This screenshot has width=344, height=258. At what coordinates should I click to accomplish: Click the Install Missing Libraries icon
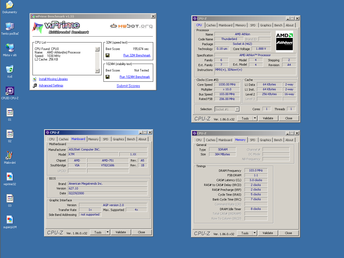coord(35,79)
